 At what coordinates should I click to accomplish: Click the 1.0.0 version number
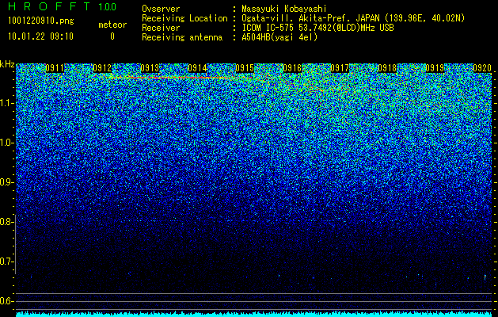(108, 6)
